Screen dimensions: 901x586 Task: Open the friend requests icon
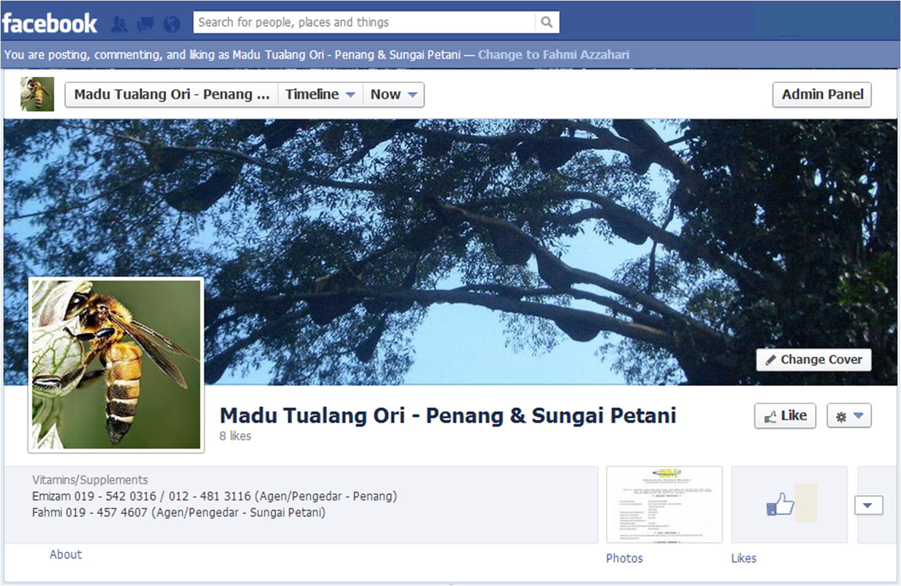point(119,24)
